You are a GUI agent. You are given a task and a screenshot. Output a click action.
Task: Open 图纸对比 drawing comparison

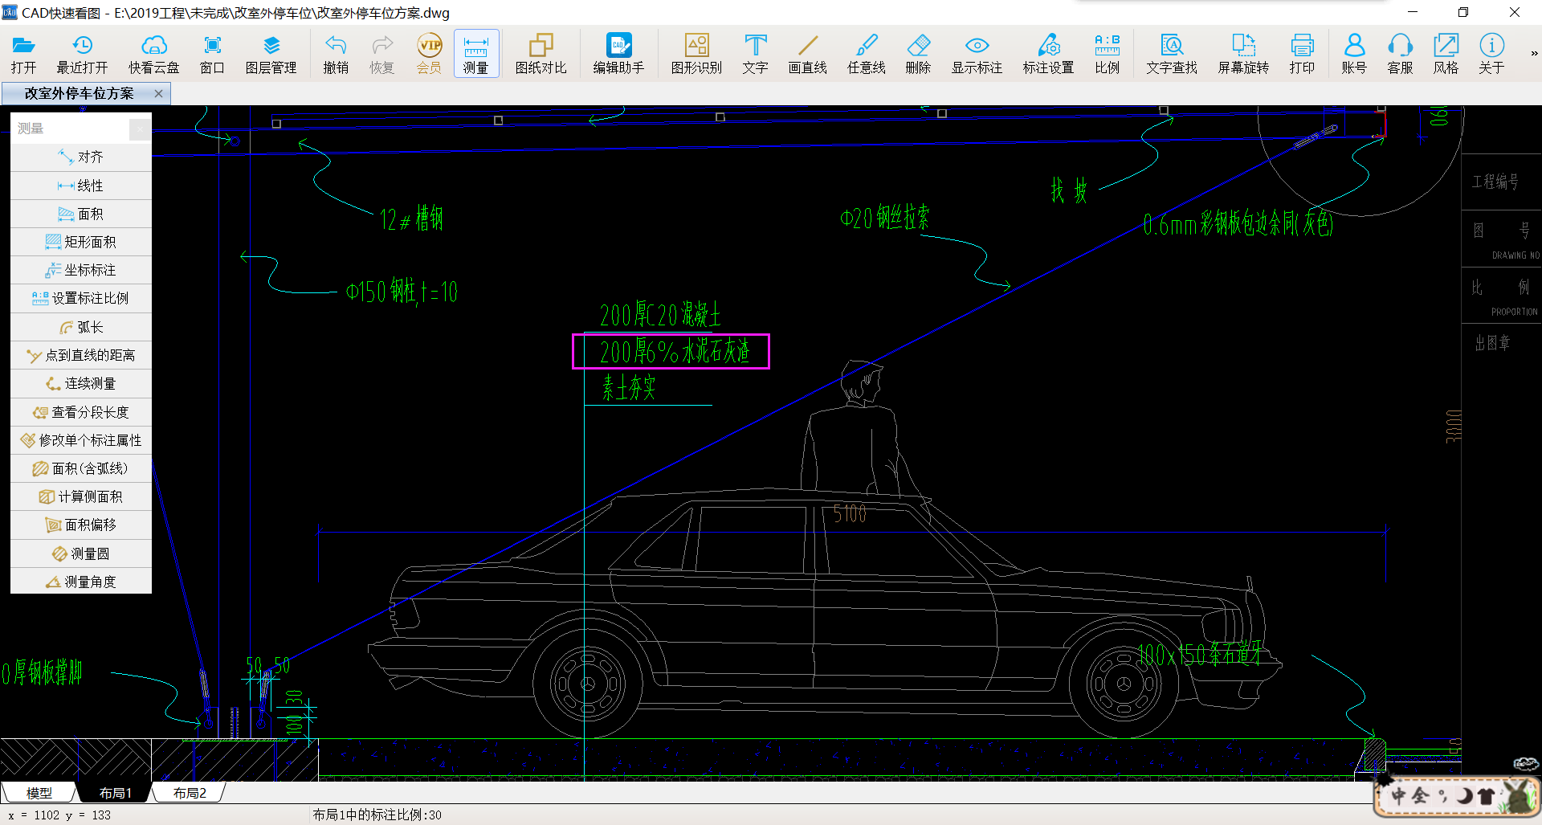coord(541,55)
